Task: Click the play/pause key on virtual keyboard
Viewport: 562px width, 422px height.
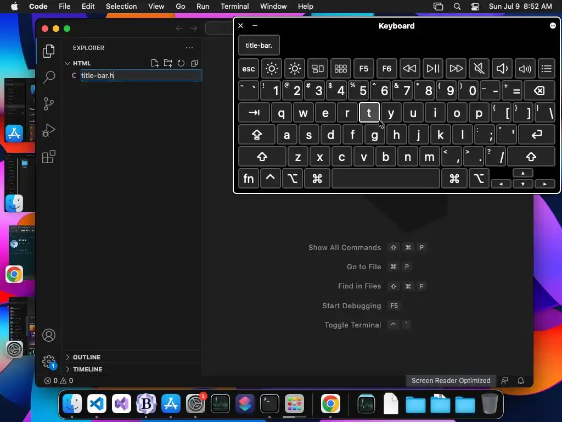Action: coord(432,69)
